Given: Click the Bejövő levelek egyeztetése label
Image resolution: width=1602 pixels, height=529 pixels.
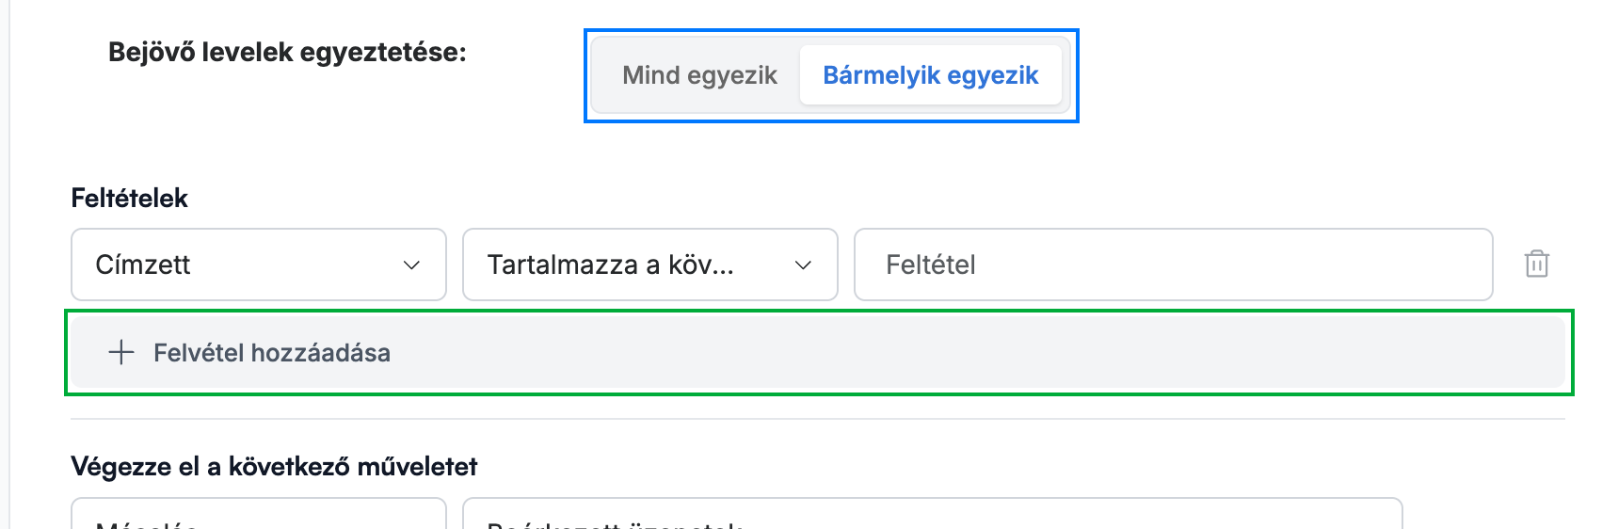Looking at the screenshot, I should (287, 52).
